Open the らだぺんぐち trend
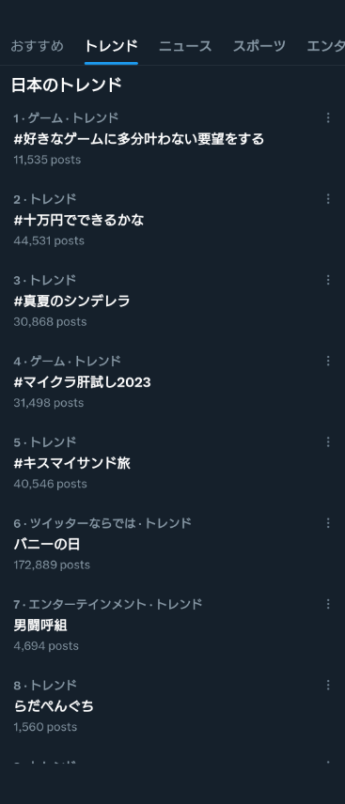Image resolution: width=345 pixels, height=804 pixels. click(x=173, y=705)
